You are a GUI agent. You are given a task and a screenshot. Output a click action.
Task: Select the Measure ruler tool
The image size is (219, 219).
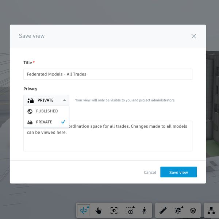tap(163, 211)
